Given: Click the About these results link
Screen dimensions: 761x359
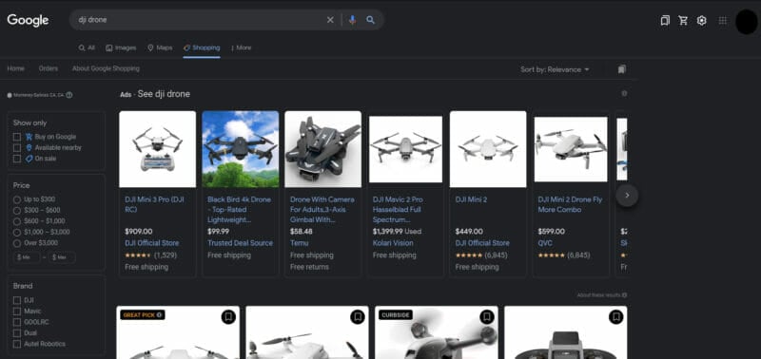Looking at the screenshot, I should 599,295.
